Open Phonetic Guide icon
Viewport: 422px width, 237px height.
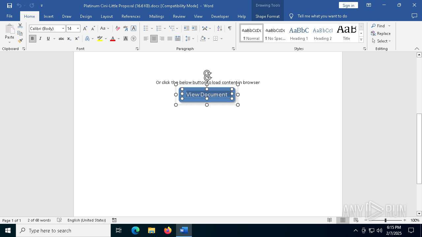click(126, 29)
